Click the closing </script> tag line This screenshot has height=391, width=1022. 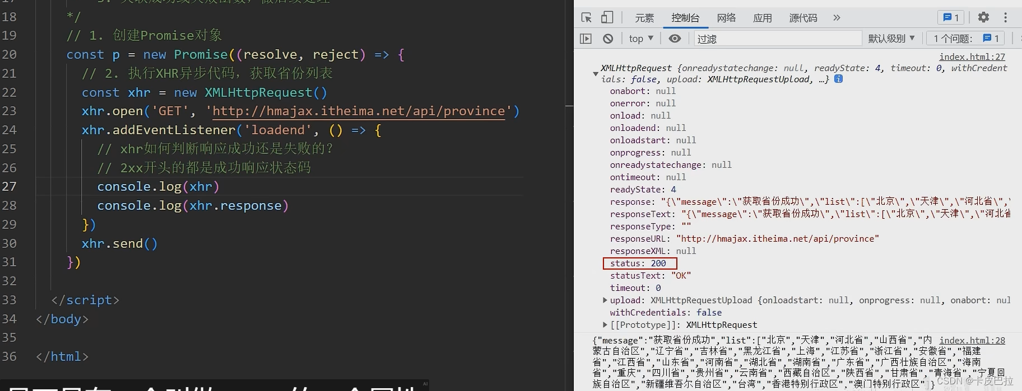[x=85, y=300]
